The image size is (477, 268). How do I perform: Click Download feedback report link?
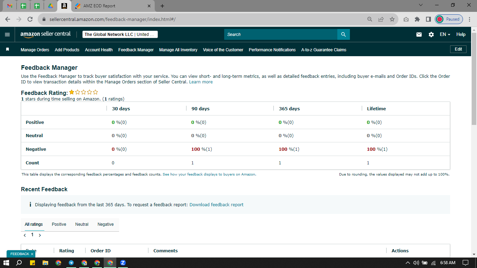(x=217, y=205)
